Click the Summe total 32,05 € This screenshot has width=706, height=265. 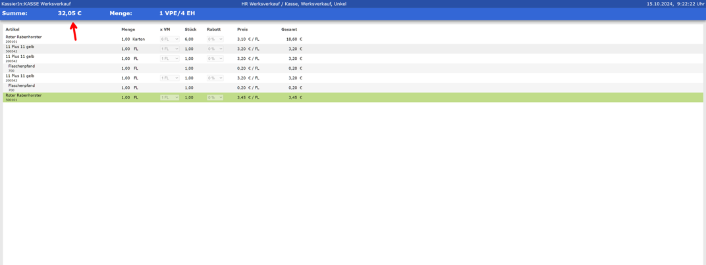click(x=69, y=13)
